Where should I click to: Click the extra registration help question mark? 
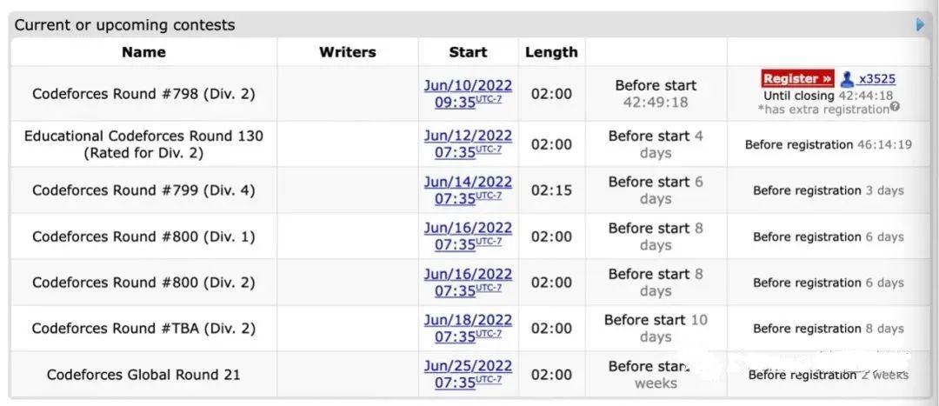[x=895, y=109]
